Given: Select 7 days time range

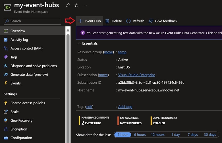Looking at the screenshot, I should coord(193,135).
